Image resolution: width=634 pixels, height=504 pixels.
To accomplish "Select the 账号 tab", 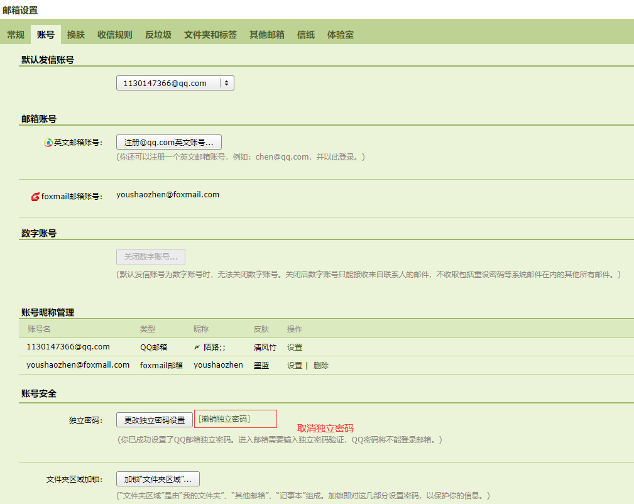I will coord(46,35).
